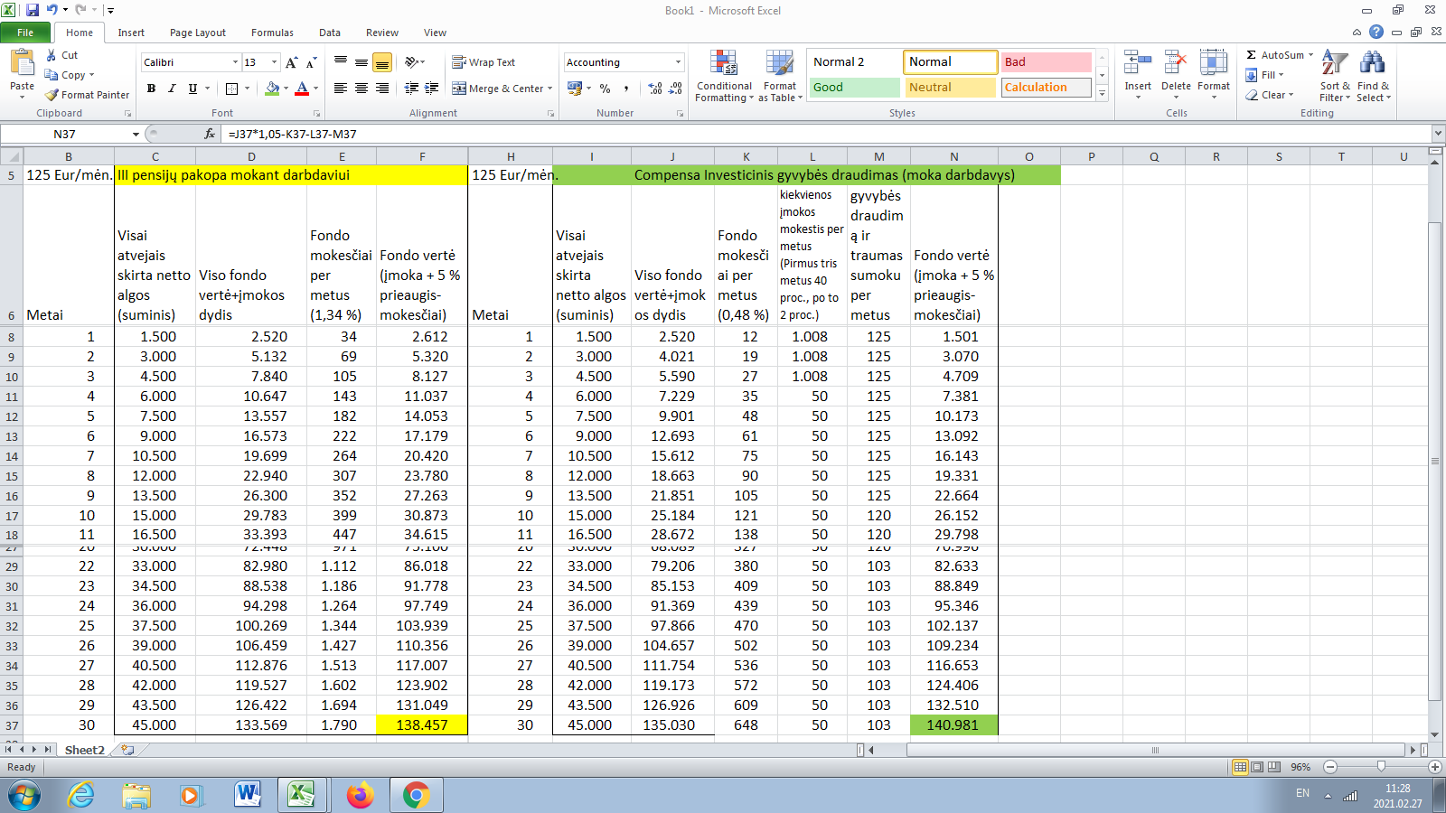
Task: Center cell text horizontally
Action: [361, 89]
